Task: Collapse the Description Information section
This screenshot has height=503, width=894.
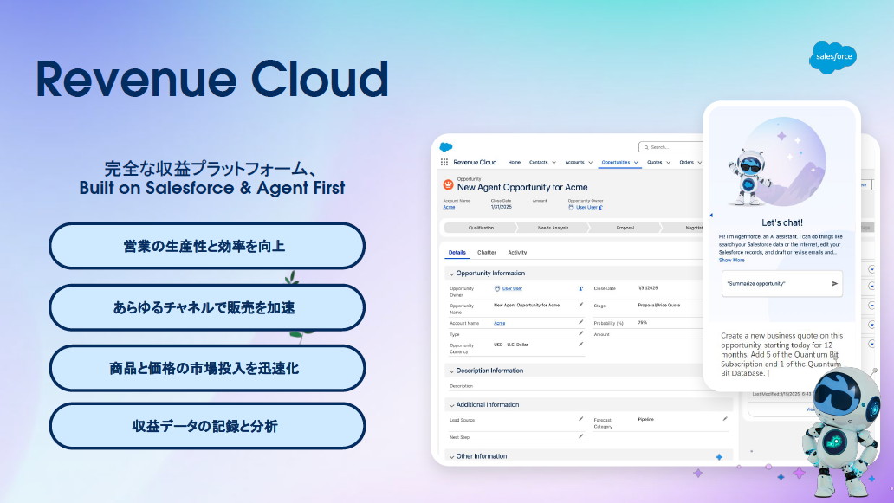Action: coord(451,371)
